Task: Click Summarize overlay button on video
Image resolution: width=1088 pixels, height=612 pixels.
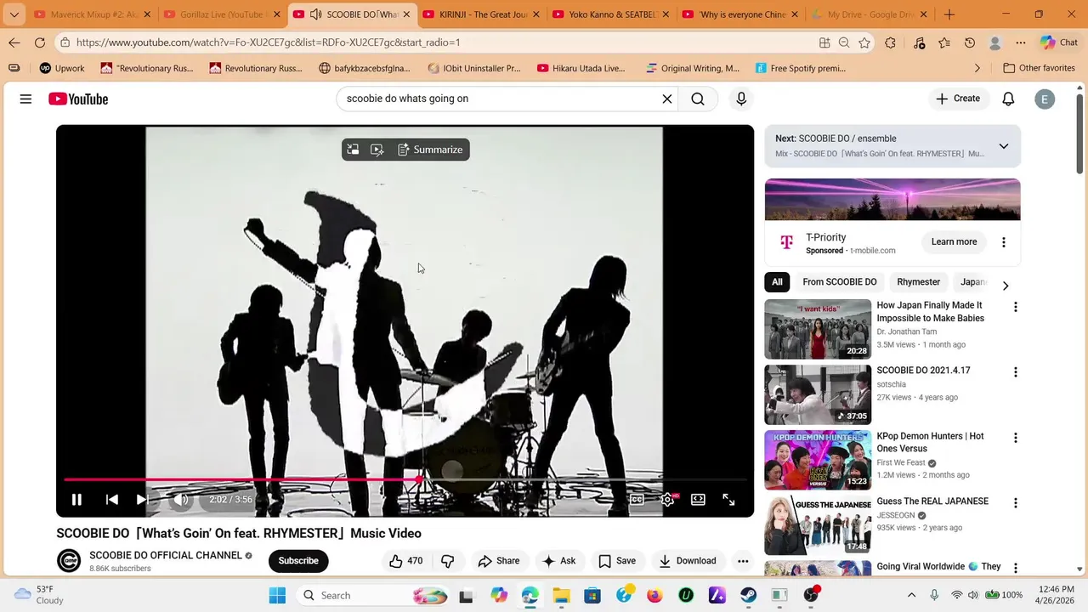Action: click(x=430, y=150)
